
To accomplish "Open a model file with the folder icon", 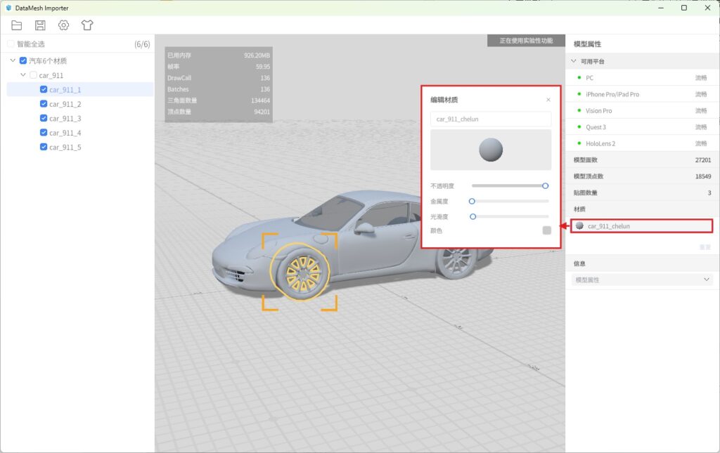I will tap(17, 25).
